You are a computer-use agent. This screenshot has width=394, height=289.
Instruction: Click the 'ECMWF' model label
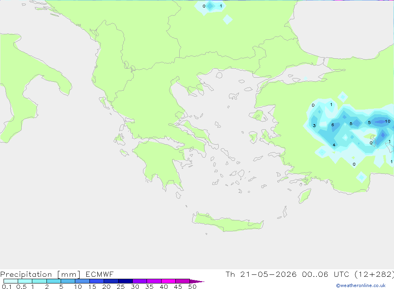click(100, 274)
